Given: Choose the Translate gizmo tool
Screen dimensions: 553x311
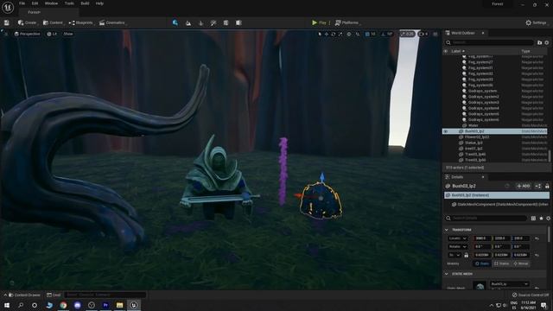Looking at the screenshot, I should 327,34.
